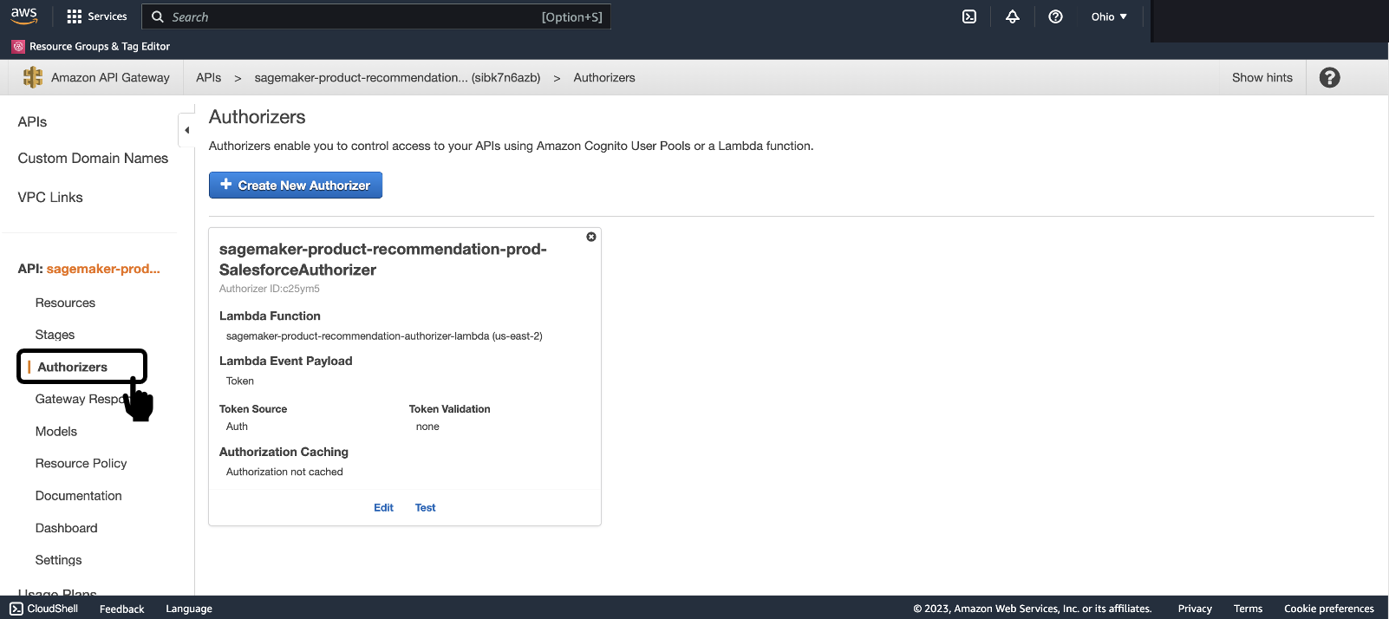This screenshot has width=1389, height=619.
Task: Select Models in the API menu
Action: [x=56, y=431]
